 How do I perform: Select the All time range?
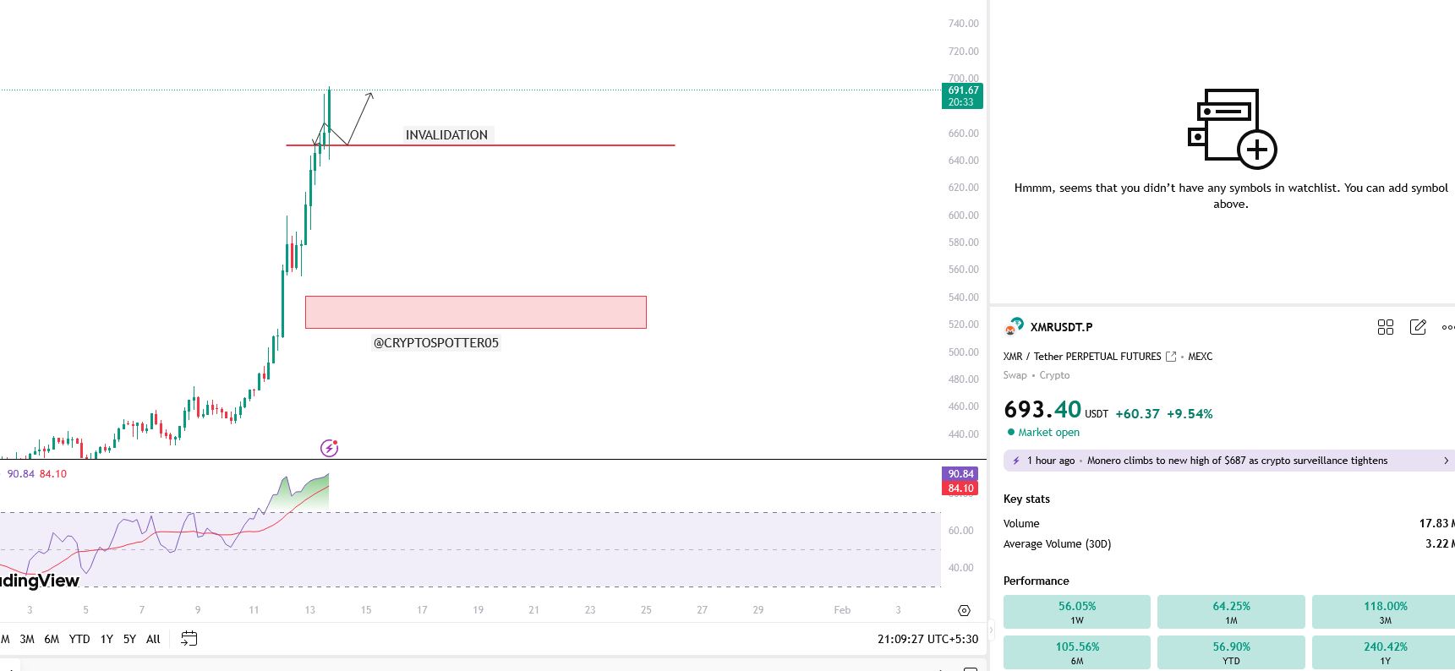tap(153, 639)
